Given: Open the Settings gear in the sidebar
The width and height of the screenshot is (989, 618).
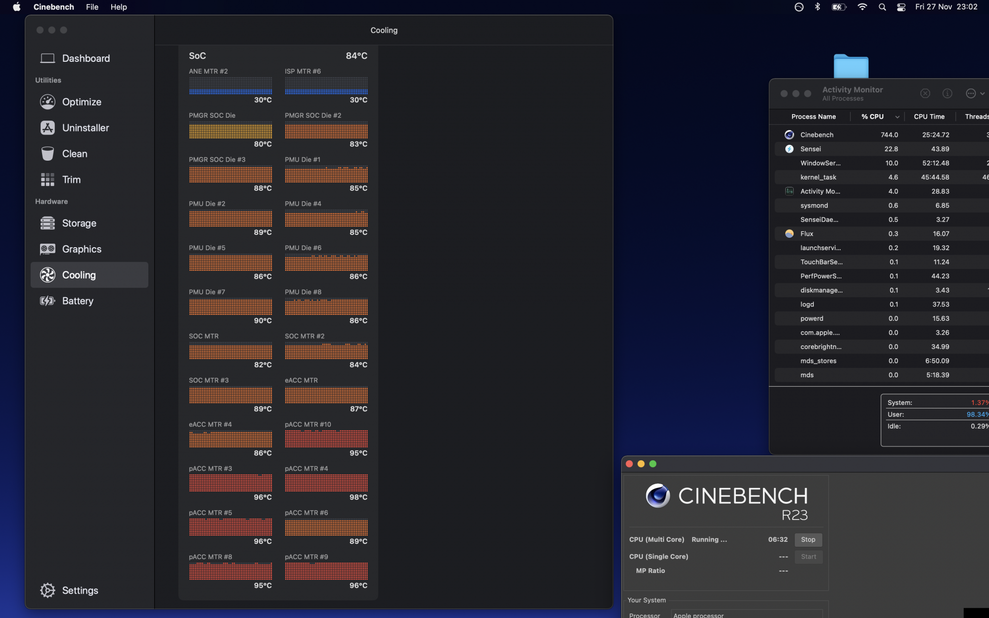Looking at the screenshot, I should pos(47,590).
